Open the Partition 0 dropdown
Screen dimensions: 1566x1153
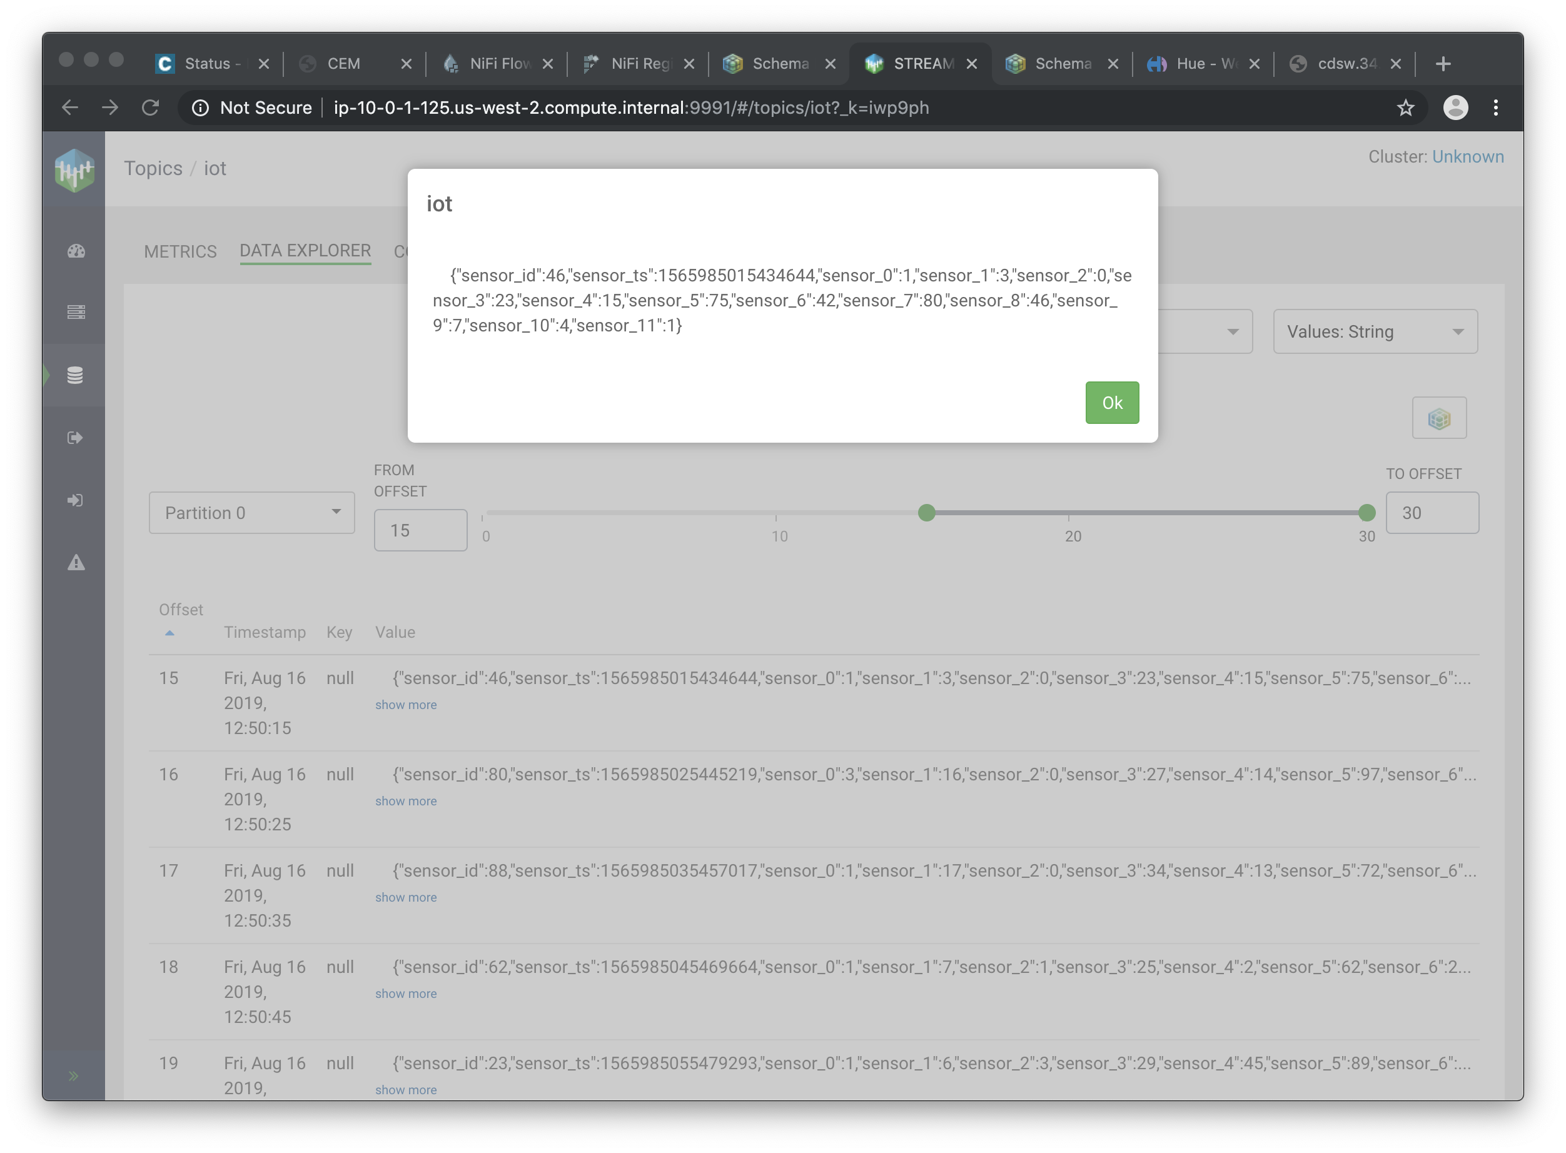[x=251, y=513]
